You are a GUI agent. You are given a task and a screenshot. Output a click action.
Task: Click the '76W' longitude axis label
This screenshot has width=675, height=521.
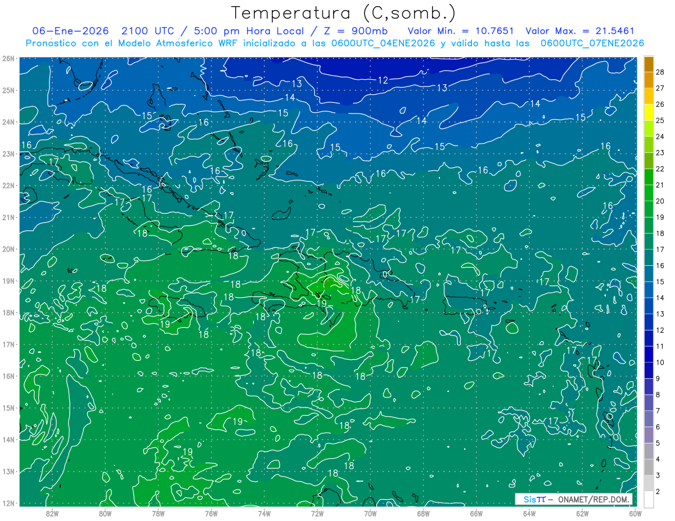(211, 513)
